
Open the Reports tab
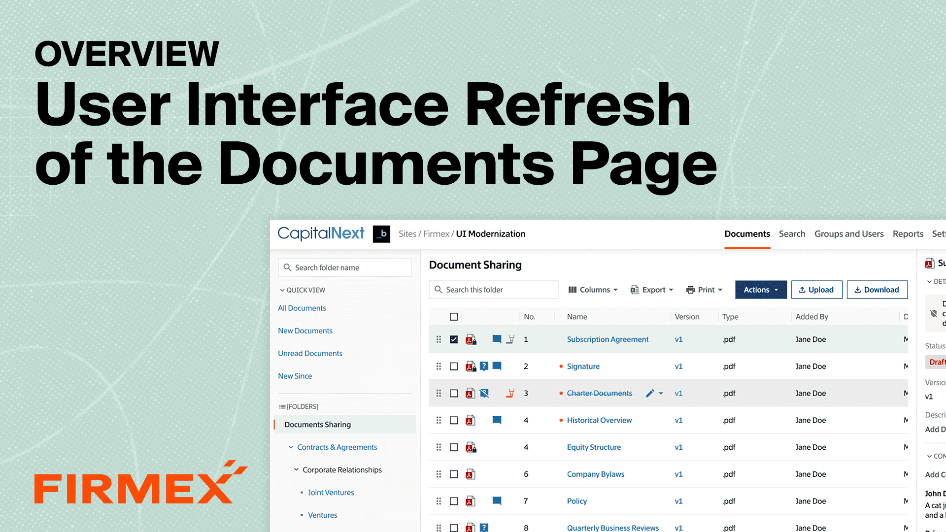click(x=908, y=234)
